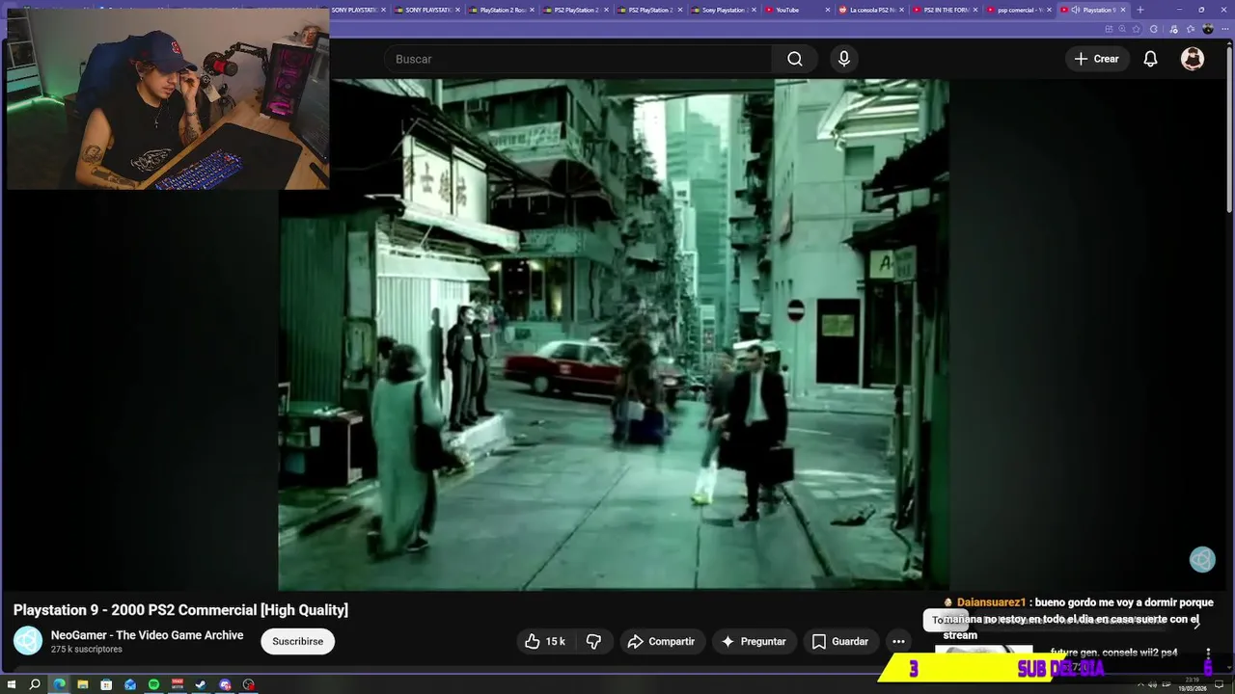Open the Preguntar AI button
The image size is (1235, 694).
point(754,641)
